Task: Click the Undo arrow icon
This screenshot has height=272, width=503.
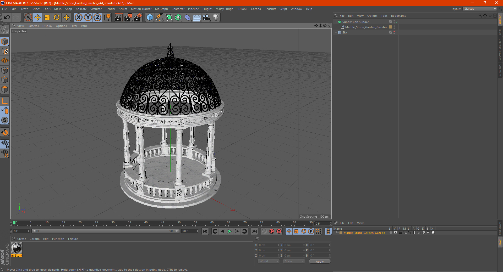Action: 7,18
